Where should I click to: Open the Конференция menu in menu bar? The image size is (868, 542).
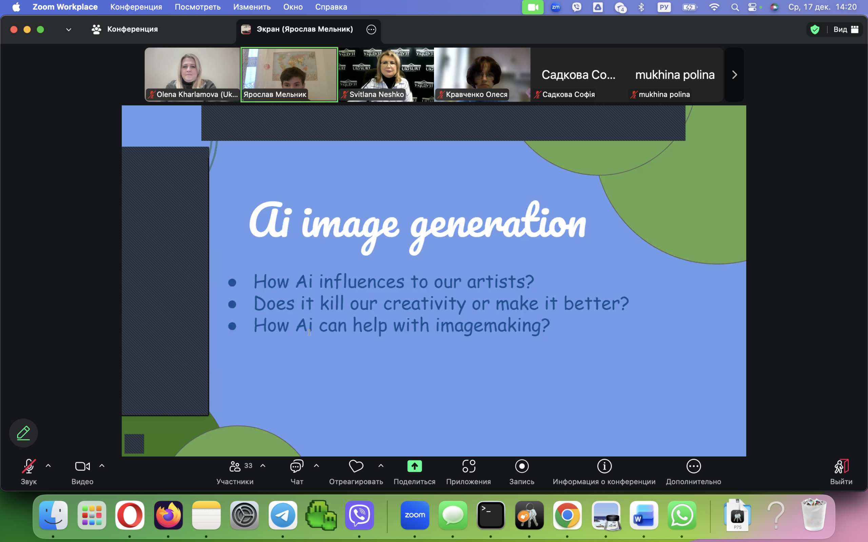coord(136,7)
